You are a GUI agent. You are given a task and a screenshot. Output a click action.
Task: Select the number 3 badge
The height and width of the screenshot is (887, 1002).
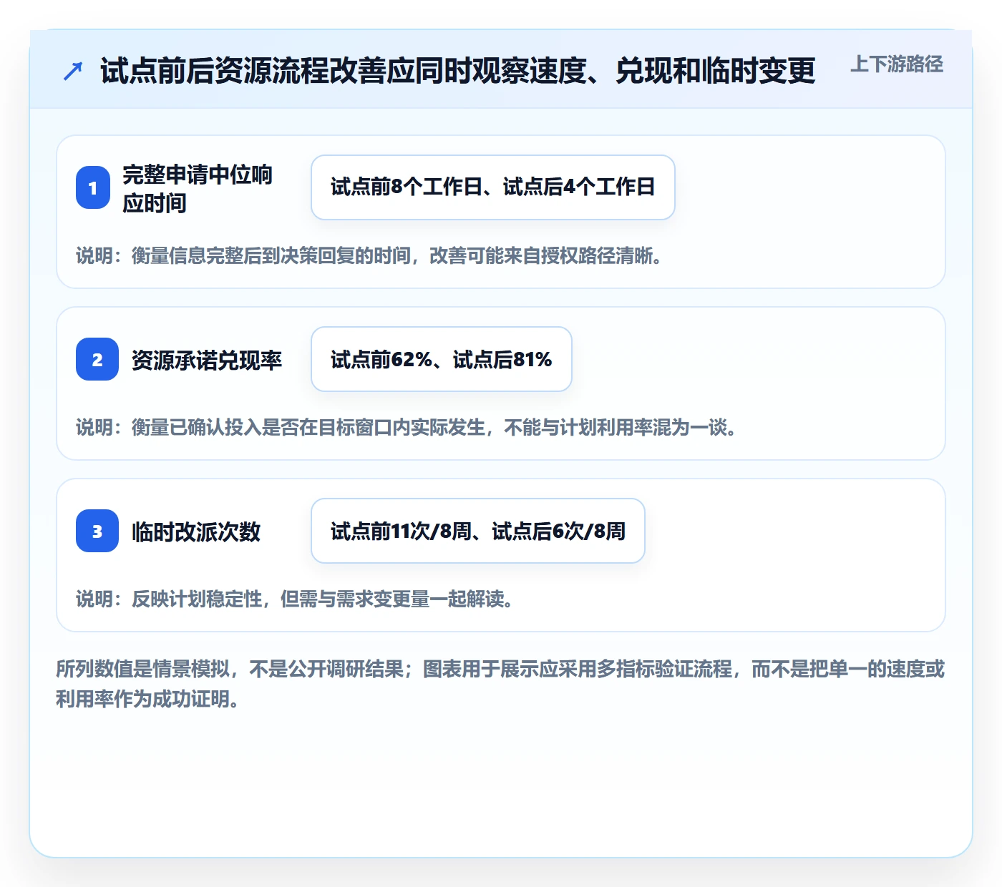[97, 531]
